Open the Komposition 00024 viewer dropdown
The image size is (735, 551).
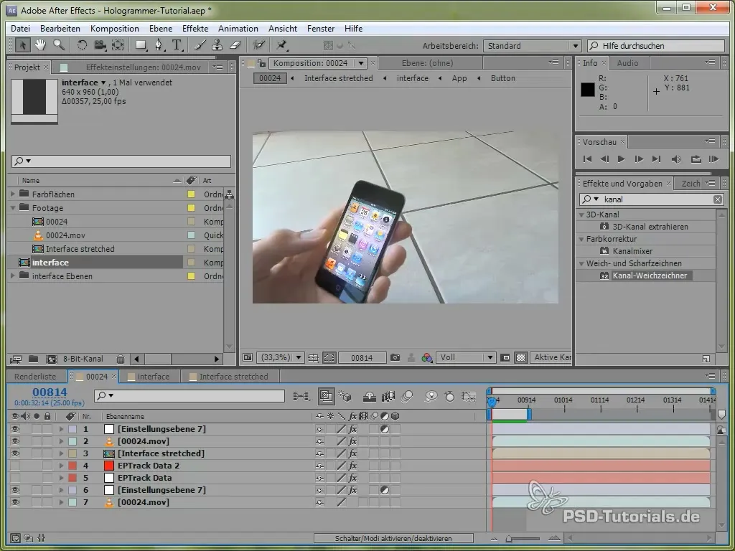(x=361, y=63)
